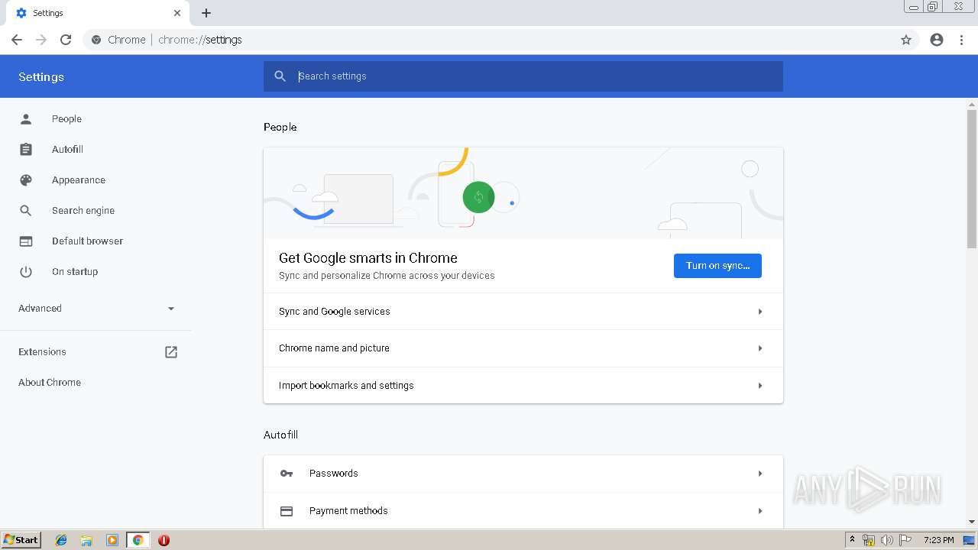Viewport: 978px width, 550px height.
Task: Close the Settings tab
Action: [177, 13]
